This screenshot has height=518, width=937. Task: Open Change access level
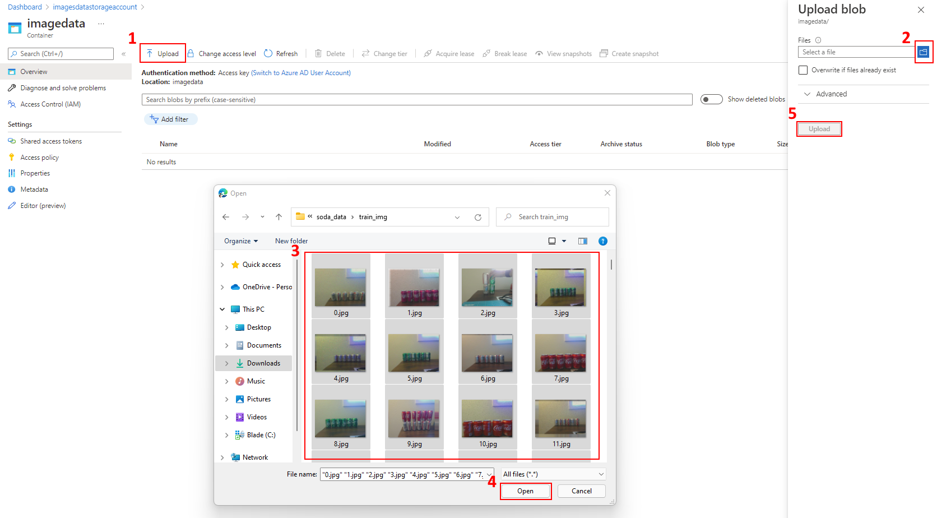[222, 54]
